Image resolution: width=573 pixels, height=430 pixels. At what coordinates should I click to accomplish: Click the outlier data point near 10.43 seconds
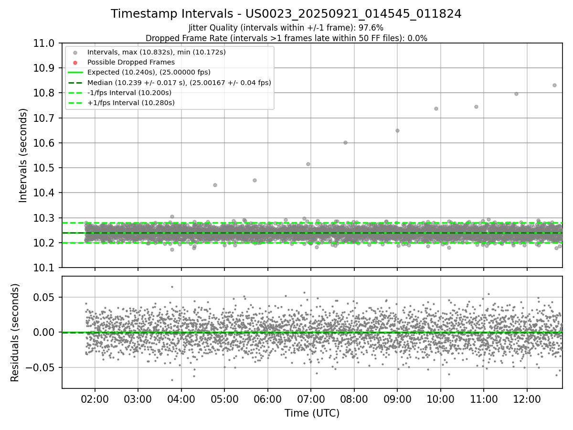click(215, 185)
